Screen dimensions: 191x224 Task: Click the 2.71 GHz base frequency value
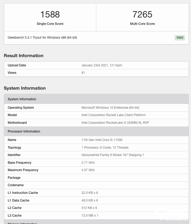click(x=88, y=163)
